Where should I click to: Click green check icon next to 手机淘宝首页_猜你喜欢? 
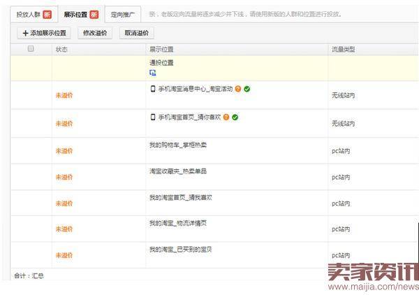pos(235,117)
